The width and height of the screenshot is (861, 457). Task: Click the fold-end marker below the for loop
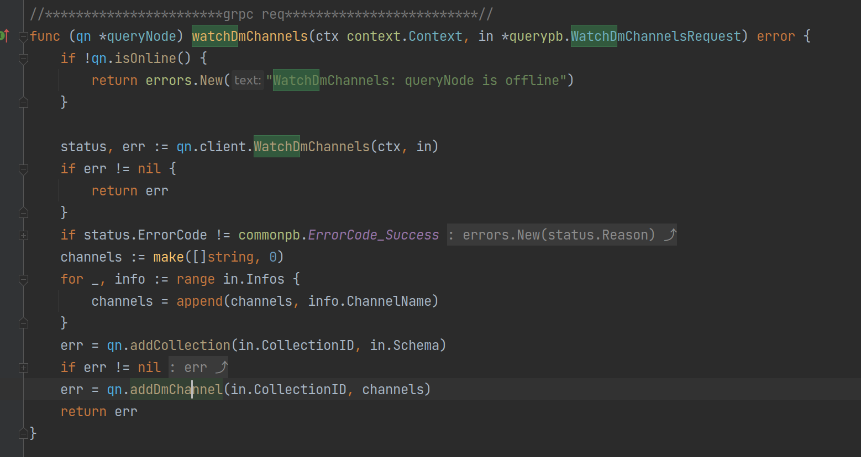point(23,322)
